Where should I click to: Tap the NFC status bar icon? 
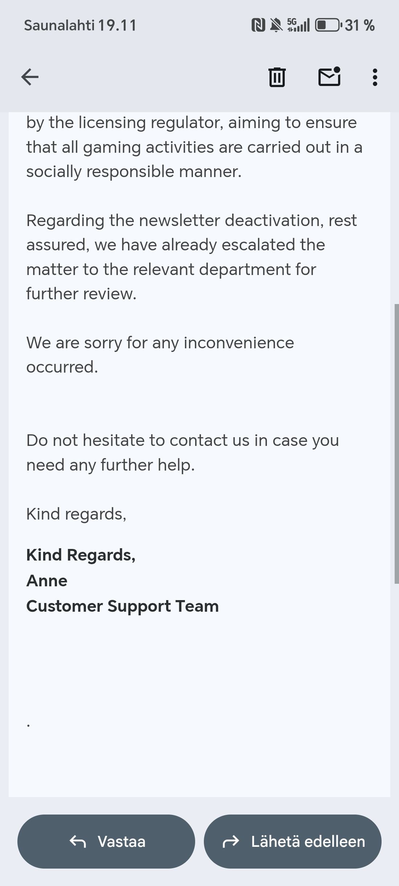point(258,25)
